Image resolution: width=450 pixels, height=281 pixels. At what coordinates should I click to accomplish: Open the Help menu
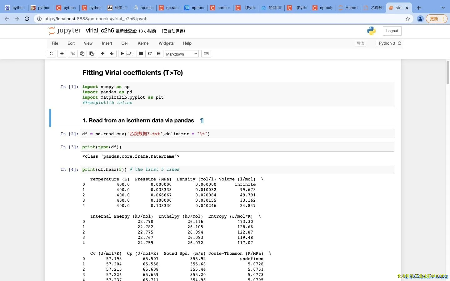tap(187, 43)
